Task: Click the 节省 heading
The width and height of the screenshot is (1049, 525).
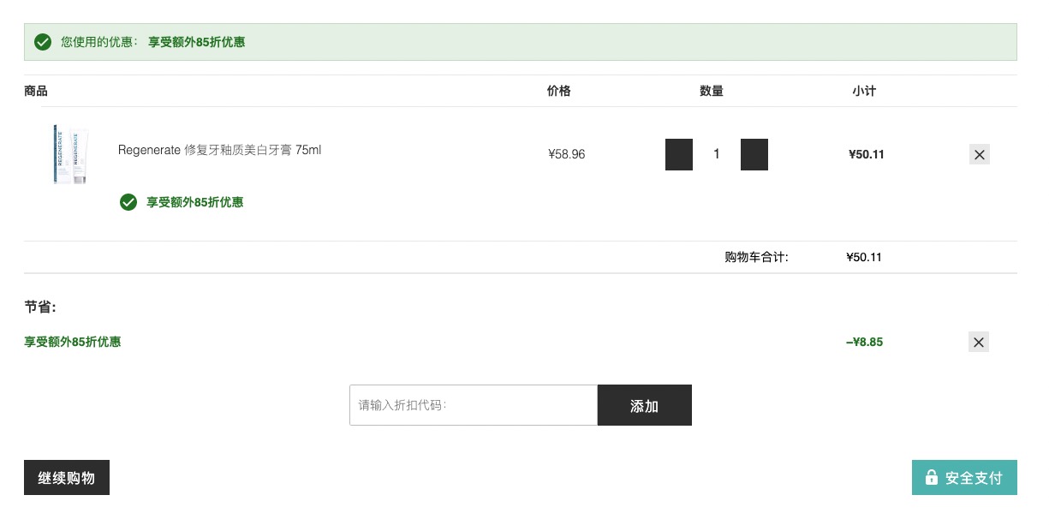Action: [40, 307]
